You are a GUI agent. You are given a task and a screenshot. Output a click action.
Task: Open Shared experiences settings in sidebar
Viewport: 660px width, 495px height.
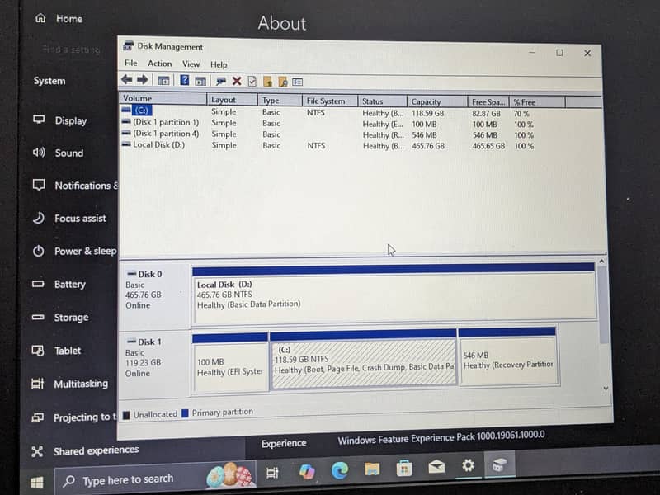(85, 450)
